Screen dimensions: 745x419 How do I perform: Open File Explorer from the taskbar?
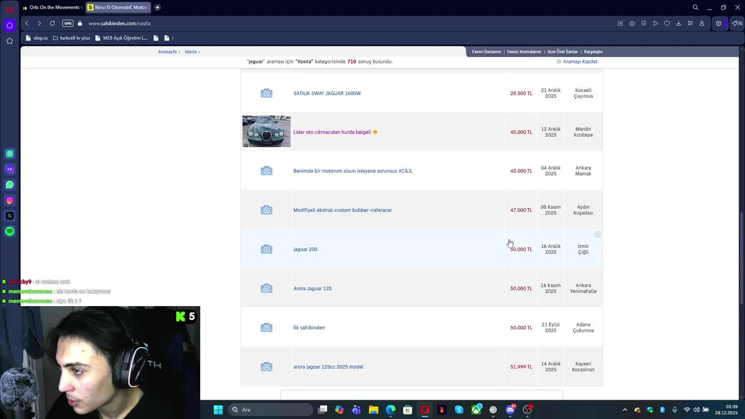(x=374, y=410)
